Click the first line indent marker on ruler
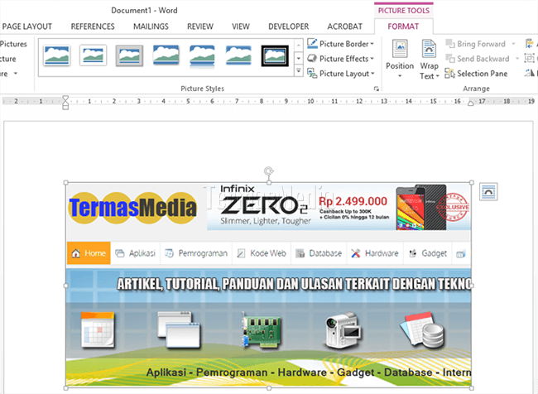Image resolution: width=538 pixels, height=394 pixels. click(65, 98)
